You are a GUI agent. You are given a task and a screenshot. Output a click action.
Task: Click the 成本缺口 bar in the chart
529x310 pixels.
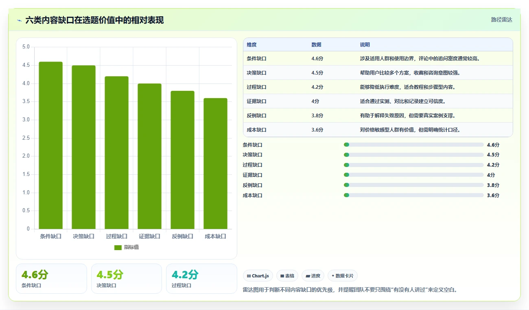pyautogui.click(x=216, y=164)
